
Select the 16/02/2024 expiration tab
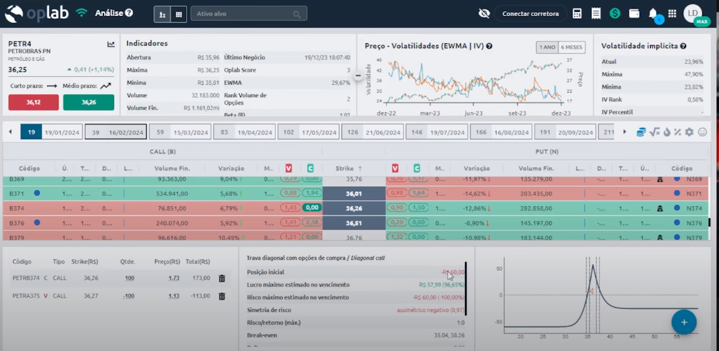coord(116,132)
